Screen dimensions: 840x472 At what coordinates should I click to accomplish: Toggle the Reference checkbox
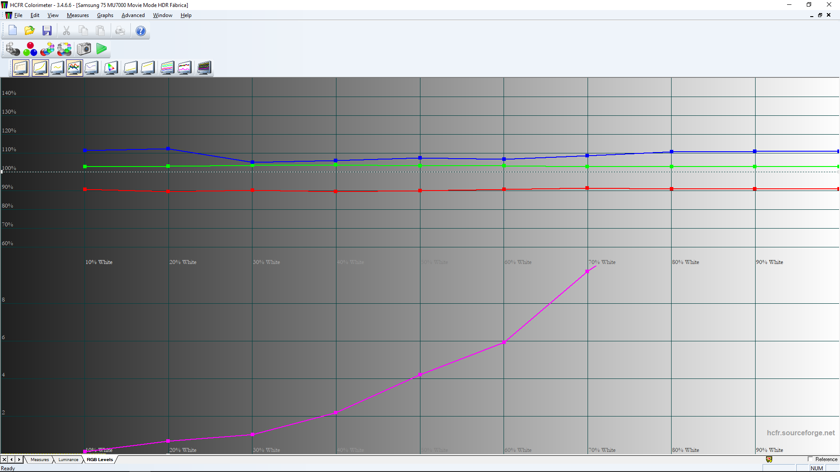click(x=810, y=459)
